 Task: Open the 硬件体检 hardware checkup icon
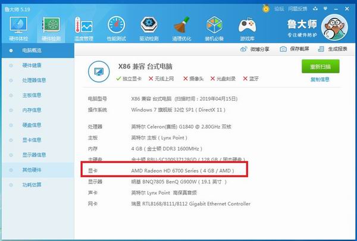18,29
